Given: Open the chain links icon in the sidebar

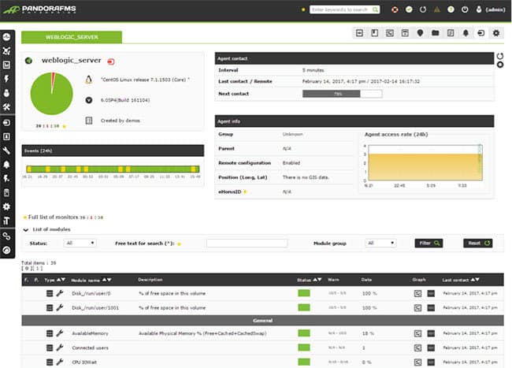Looking at the screenshot, I should [x=6, y=236].
